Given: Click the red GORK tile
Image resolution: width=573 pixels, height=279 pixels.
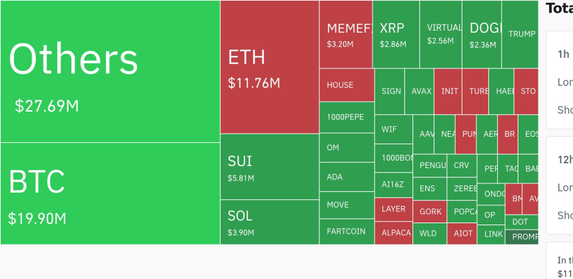Looking at the screenshot, I should [430, 212].
